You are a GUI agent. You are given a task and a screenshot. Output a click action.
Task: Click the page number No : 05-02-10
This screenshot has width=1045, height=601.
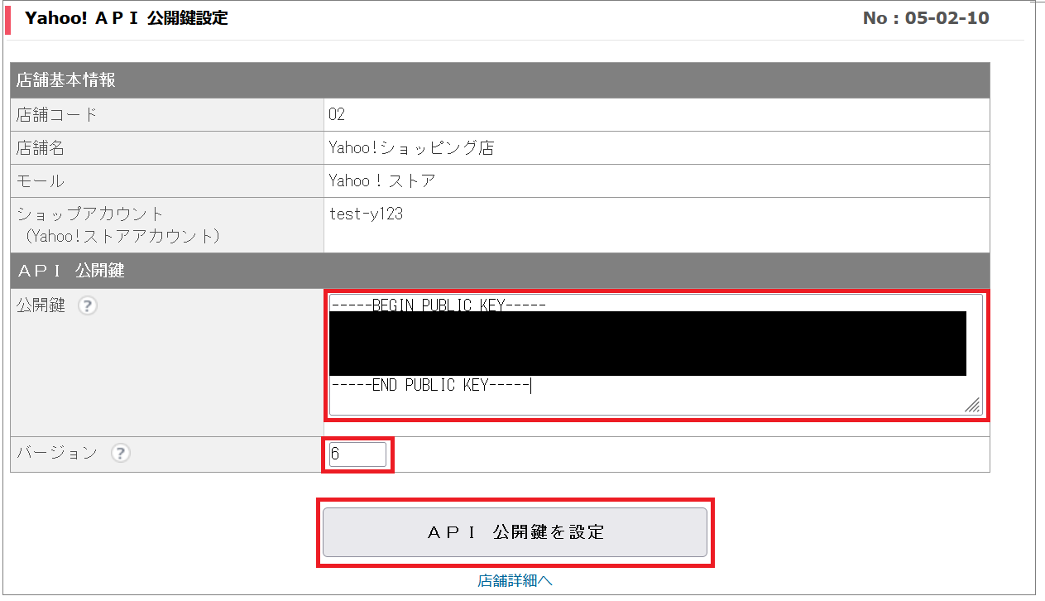[926, 18]
